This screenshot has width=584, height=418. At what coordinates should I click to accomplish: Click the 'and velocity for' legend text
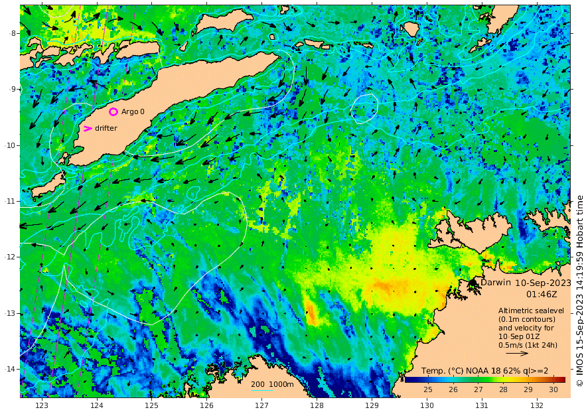pyautogui.click(x=526, y=328)
